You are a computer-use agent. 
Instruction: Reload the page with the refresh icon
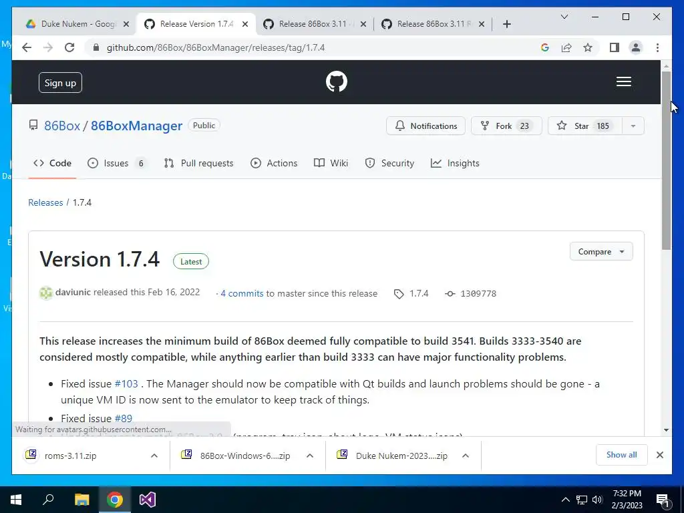click(x=69, y=47)
